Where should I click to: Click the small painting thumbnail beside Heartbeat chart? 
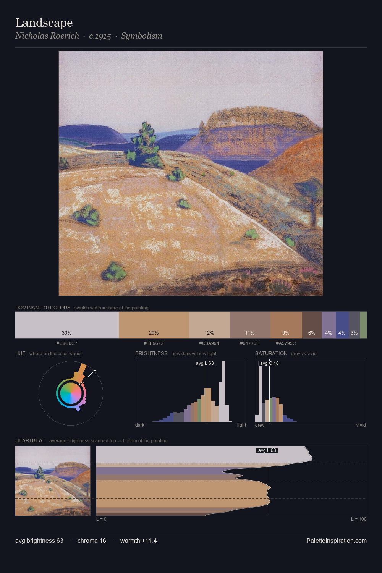[x=53, y=481]
